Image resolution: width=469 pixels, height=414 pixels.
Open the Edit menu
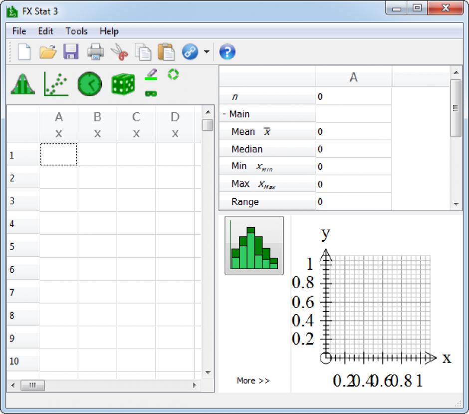pos(45,31)
